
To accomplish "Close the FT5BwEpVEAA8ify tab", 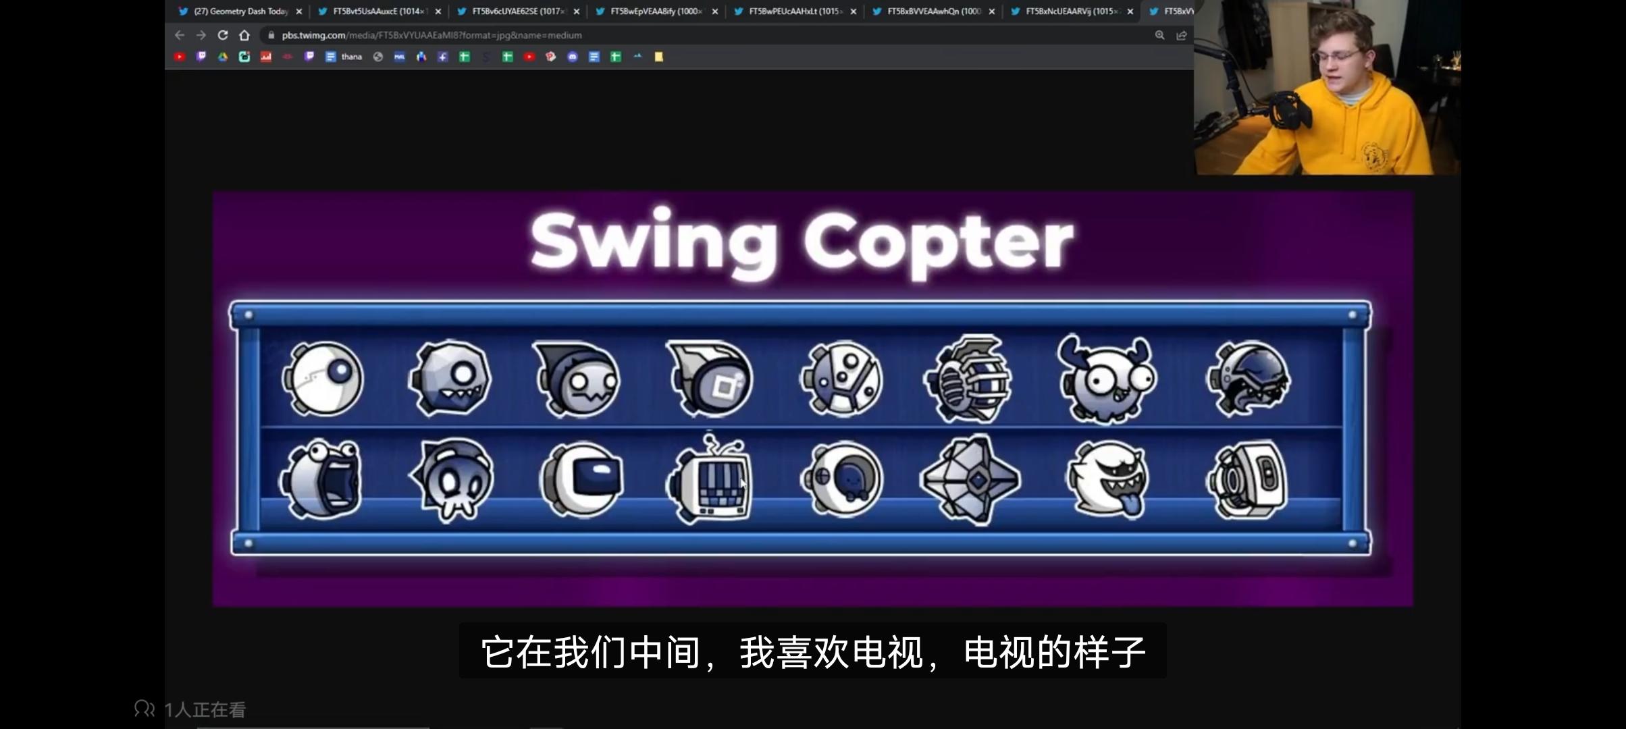I will pyautogui.click(x=715, y=11).
